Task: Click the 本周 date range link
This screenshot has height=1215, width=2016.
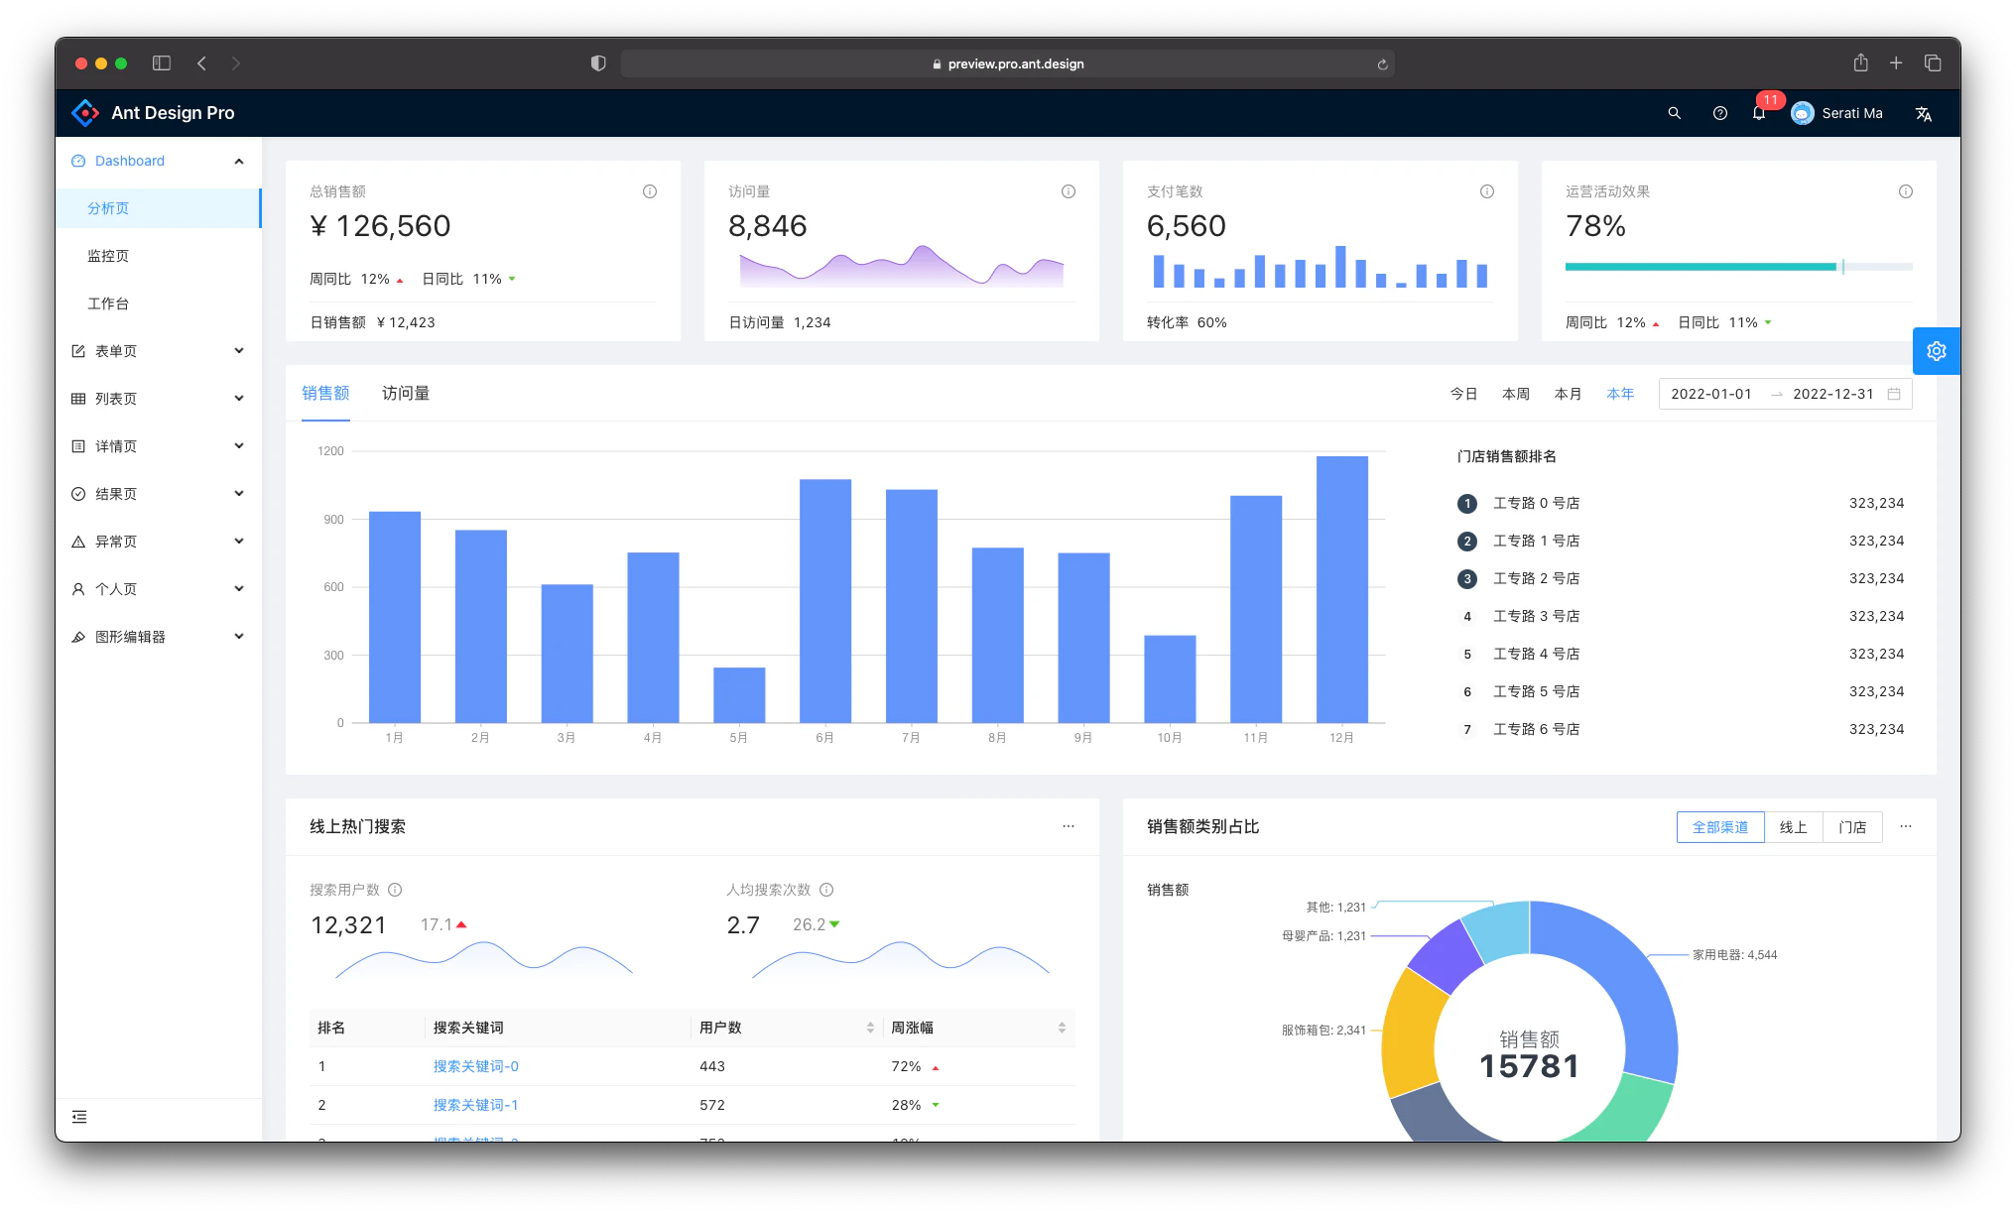Action: tap(1515, 394)
